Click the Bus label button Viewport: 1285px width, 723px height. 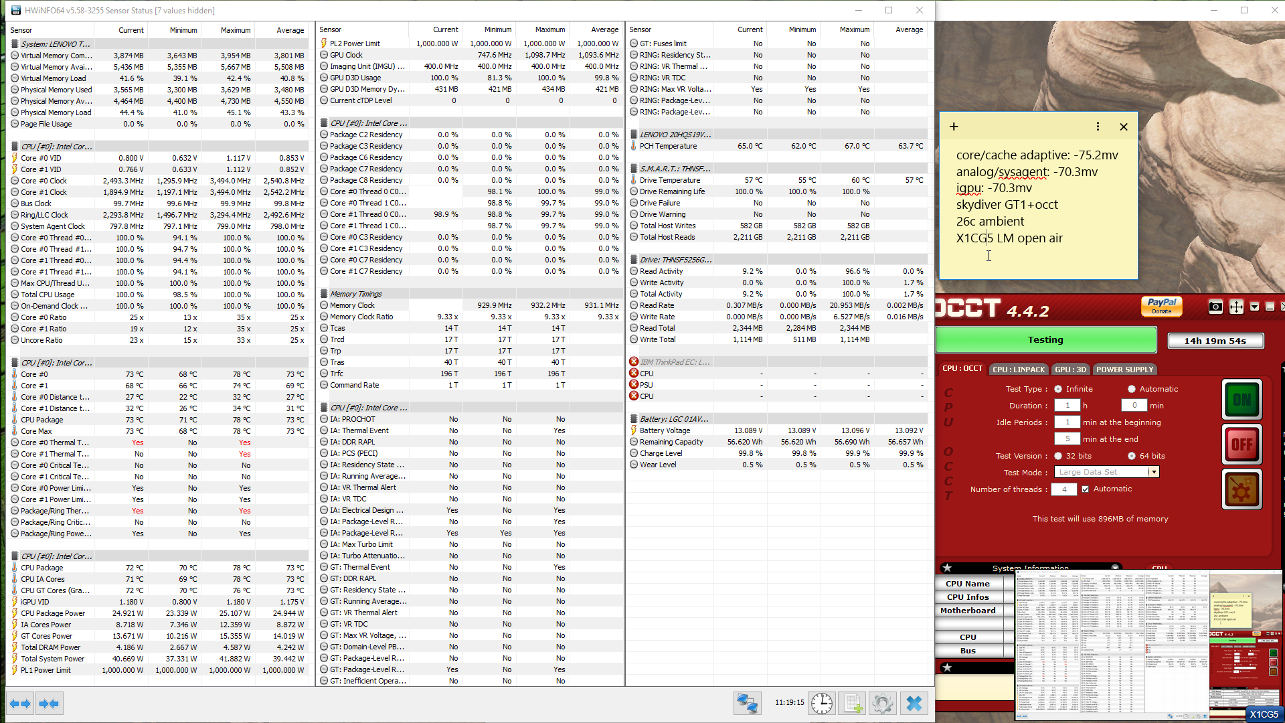coord(968,651)
